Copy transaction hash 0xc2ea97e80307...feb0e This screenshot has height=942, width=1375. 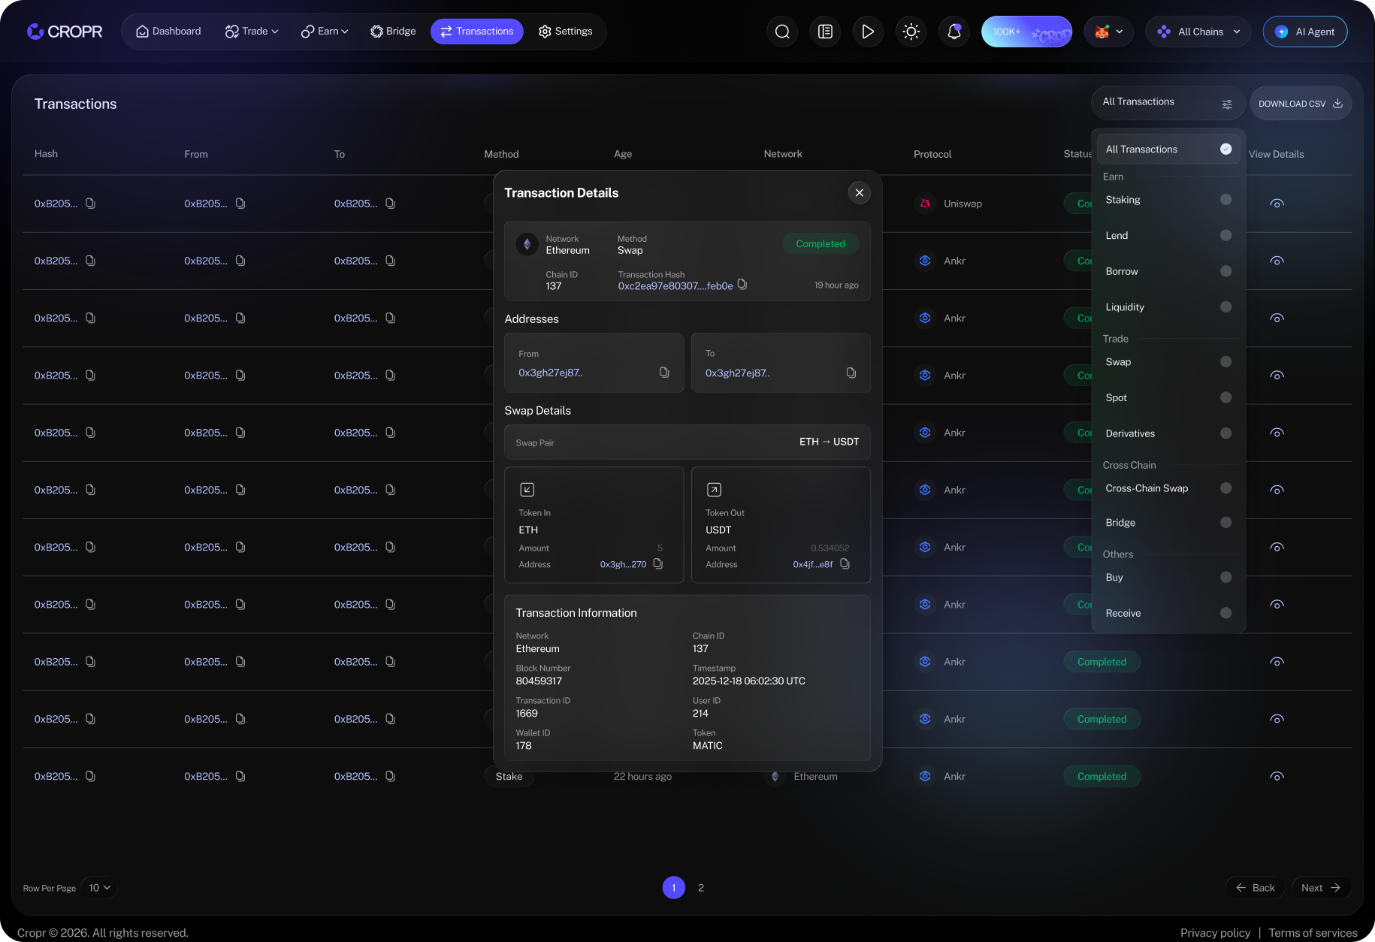click(742, 285)
